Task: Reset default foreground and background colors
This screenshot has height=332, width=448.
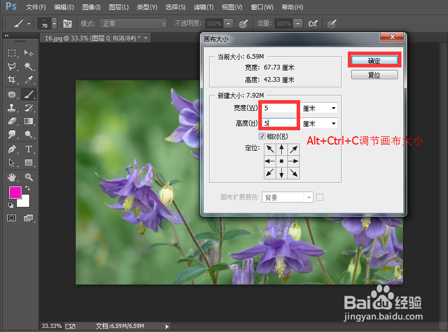Action: pos(11,205)
